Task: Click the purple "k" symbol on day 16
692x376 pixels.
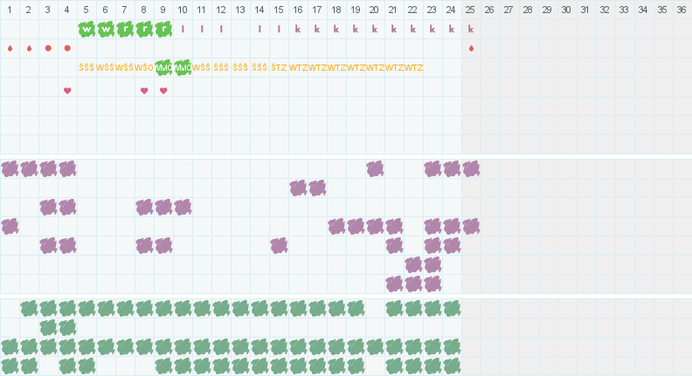Action: (x=298, y=29)
